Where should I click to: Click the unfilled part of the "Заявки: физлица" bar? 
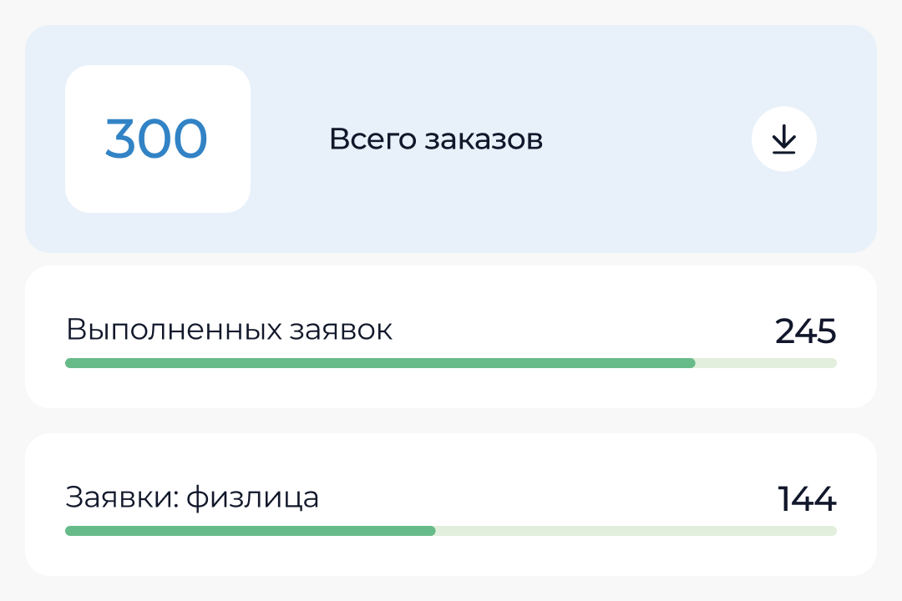635,531
